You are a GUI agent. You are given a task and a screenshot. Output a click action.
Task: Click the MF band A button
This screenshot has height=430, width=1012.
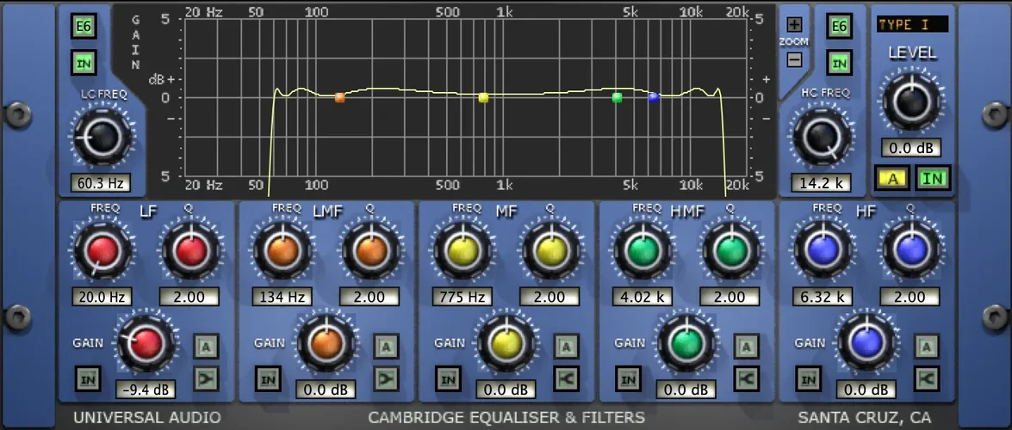566,347
